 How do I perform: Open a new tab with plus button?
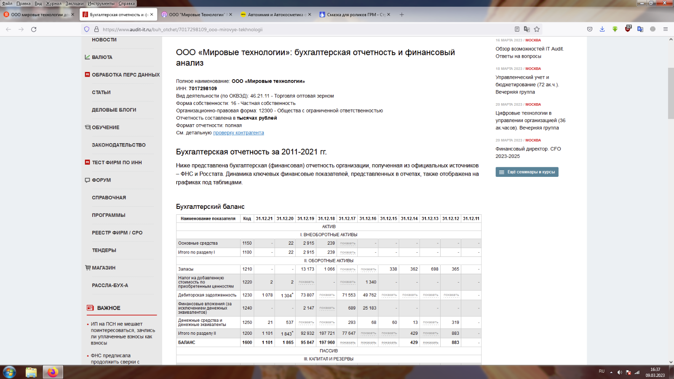click(x=401, y=14)
